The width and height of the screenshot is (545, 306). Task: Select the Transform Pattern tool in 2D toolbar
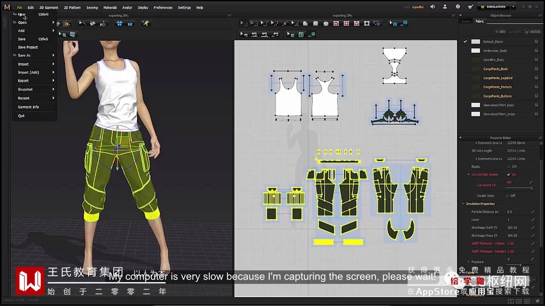pyautogui.click(x=244, y=23)
